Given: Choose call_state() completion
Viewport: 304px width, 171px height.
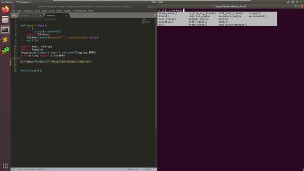Looking at the screenshot, I should click(x=167, y=19).
